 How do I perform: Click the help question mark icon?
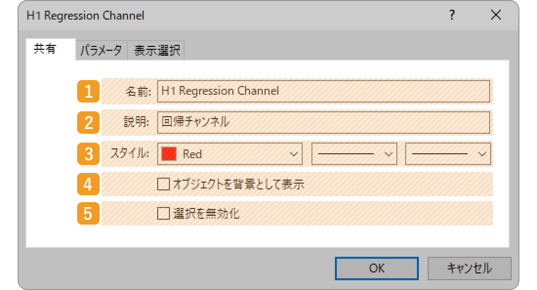pos(452,15)
